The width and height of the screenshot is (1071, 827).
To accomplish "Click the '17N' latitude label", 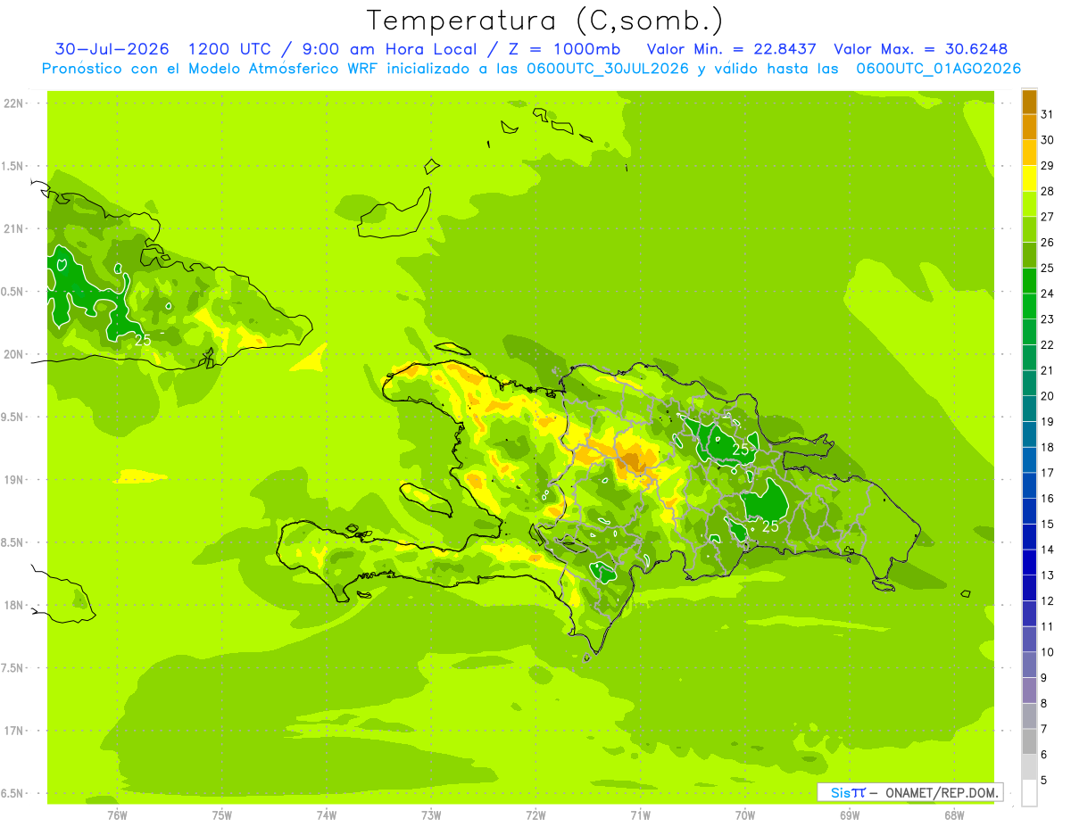I will [x=14, y=731].
